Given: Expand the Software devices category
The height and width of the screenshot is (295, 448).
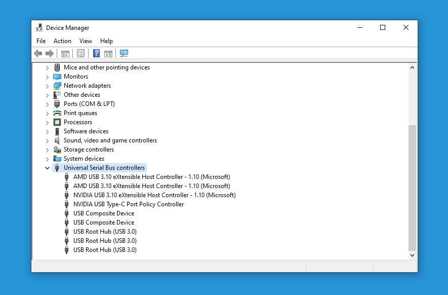Looking at the screenshot, I should (48, 132).
